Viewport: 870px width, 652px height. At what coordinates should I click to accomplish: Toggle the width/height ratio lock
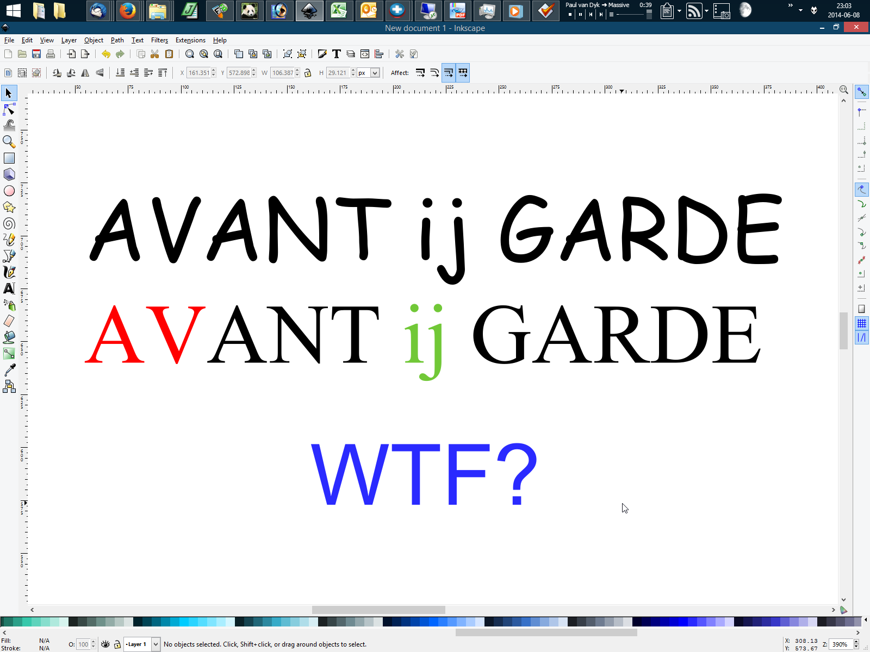308,73
